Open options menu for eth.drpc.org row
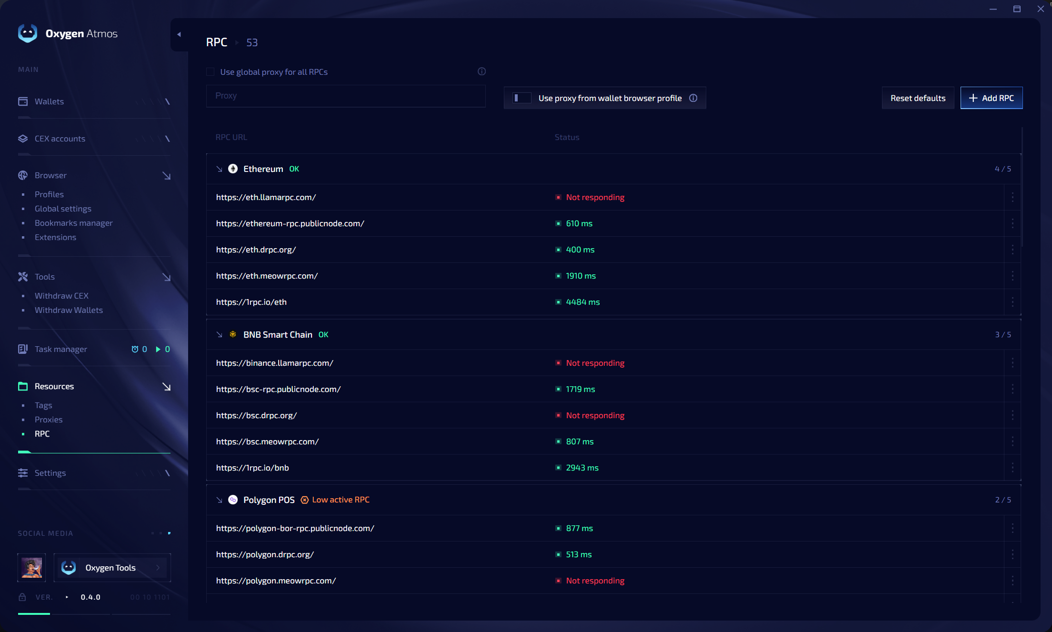This screenshot has height=632, width=1052. tap(1012, 250)
